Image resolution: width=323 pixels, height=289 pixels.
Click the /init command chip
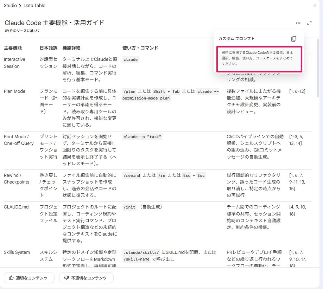(x=129, y=207)
